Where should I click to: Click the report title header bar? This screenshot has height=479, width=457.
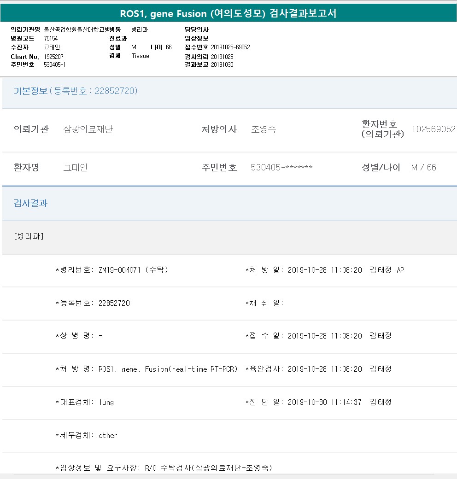click(x=228, y=13)
